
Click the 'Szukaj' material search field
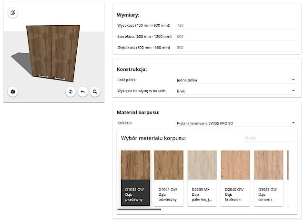click(268, 138)
